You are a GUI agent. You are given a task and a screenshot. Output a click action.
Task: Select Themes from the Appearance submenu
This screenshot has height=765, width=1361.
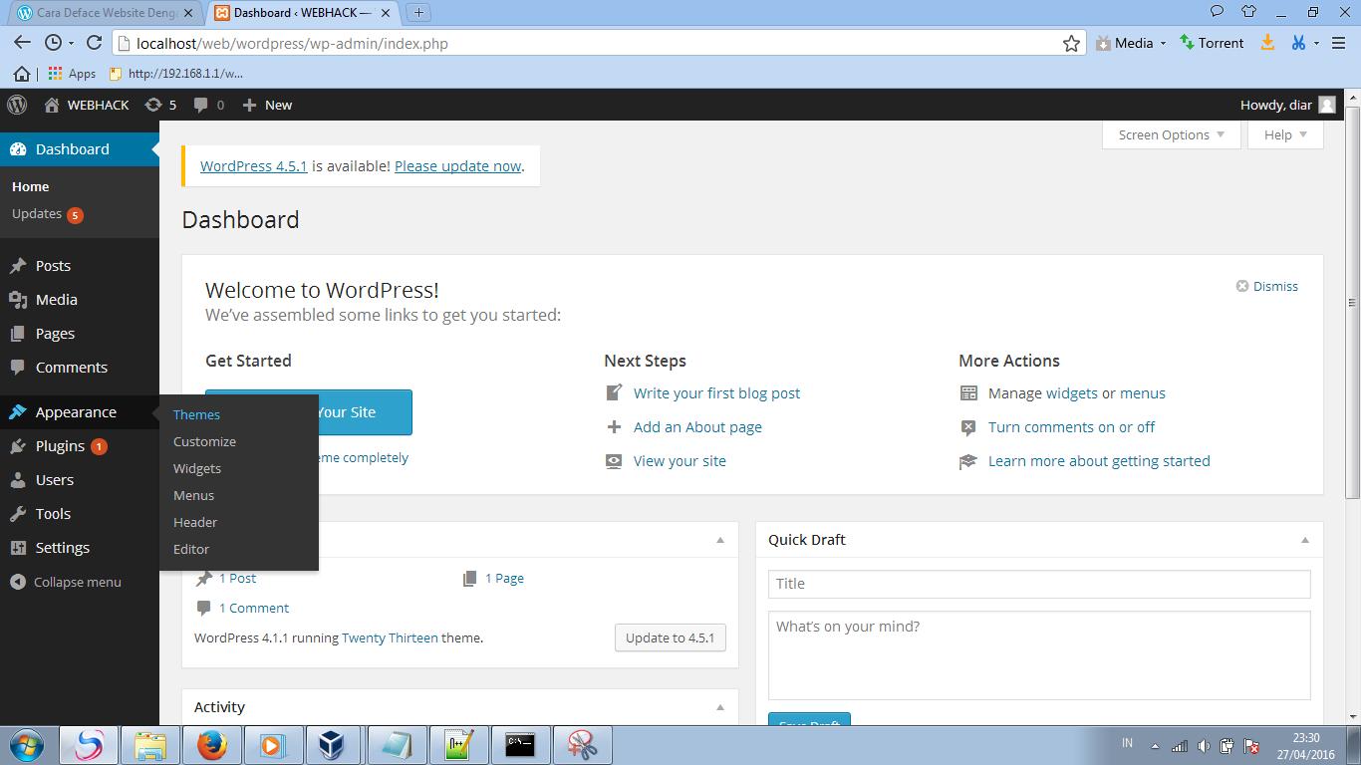(x=196, y=414)
